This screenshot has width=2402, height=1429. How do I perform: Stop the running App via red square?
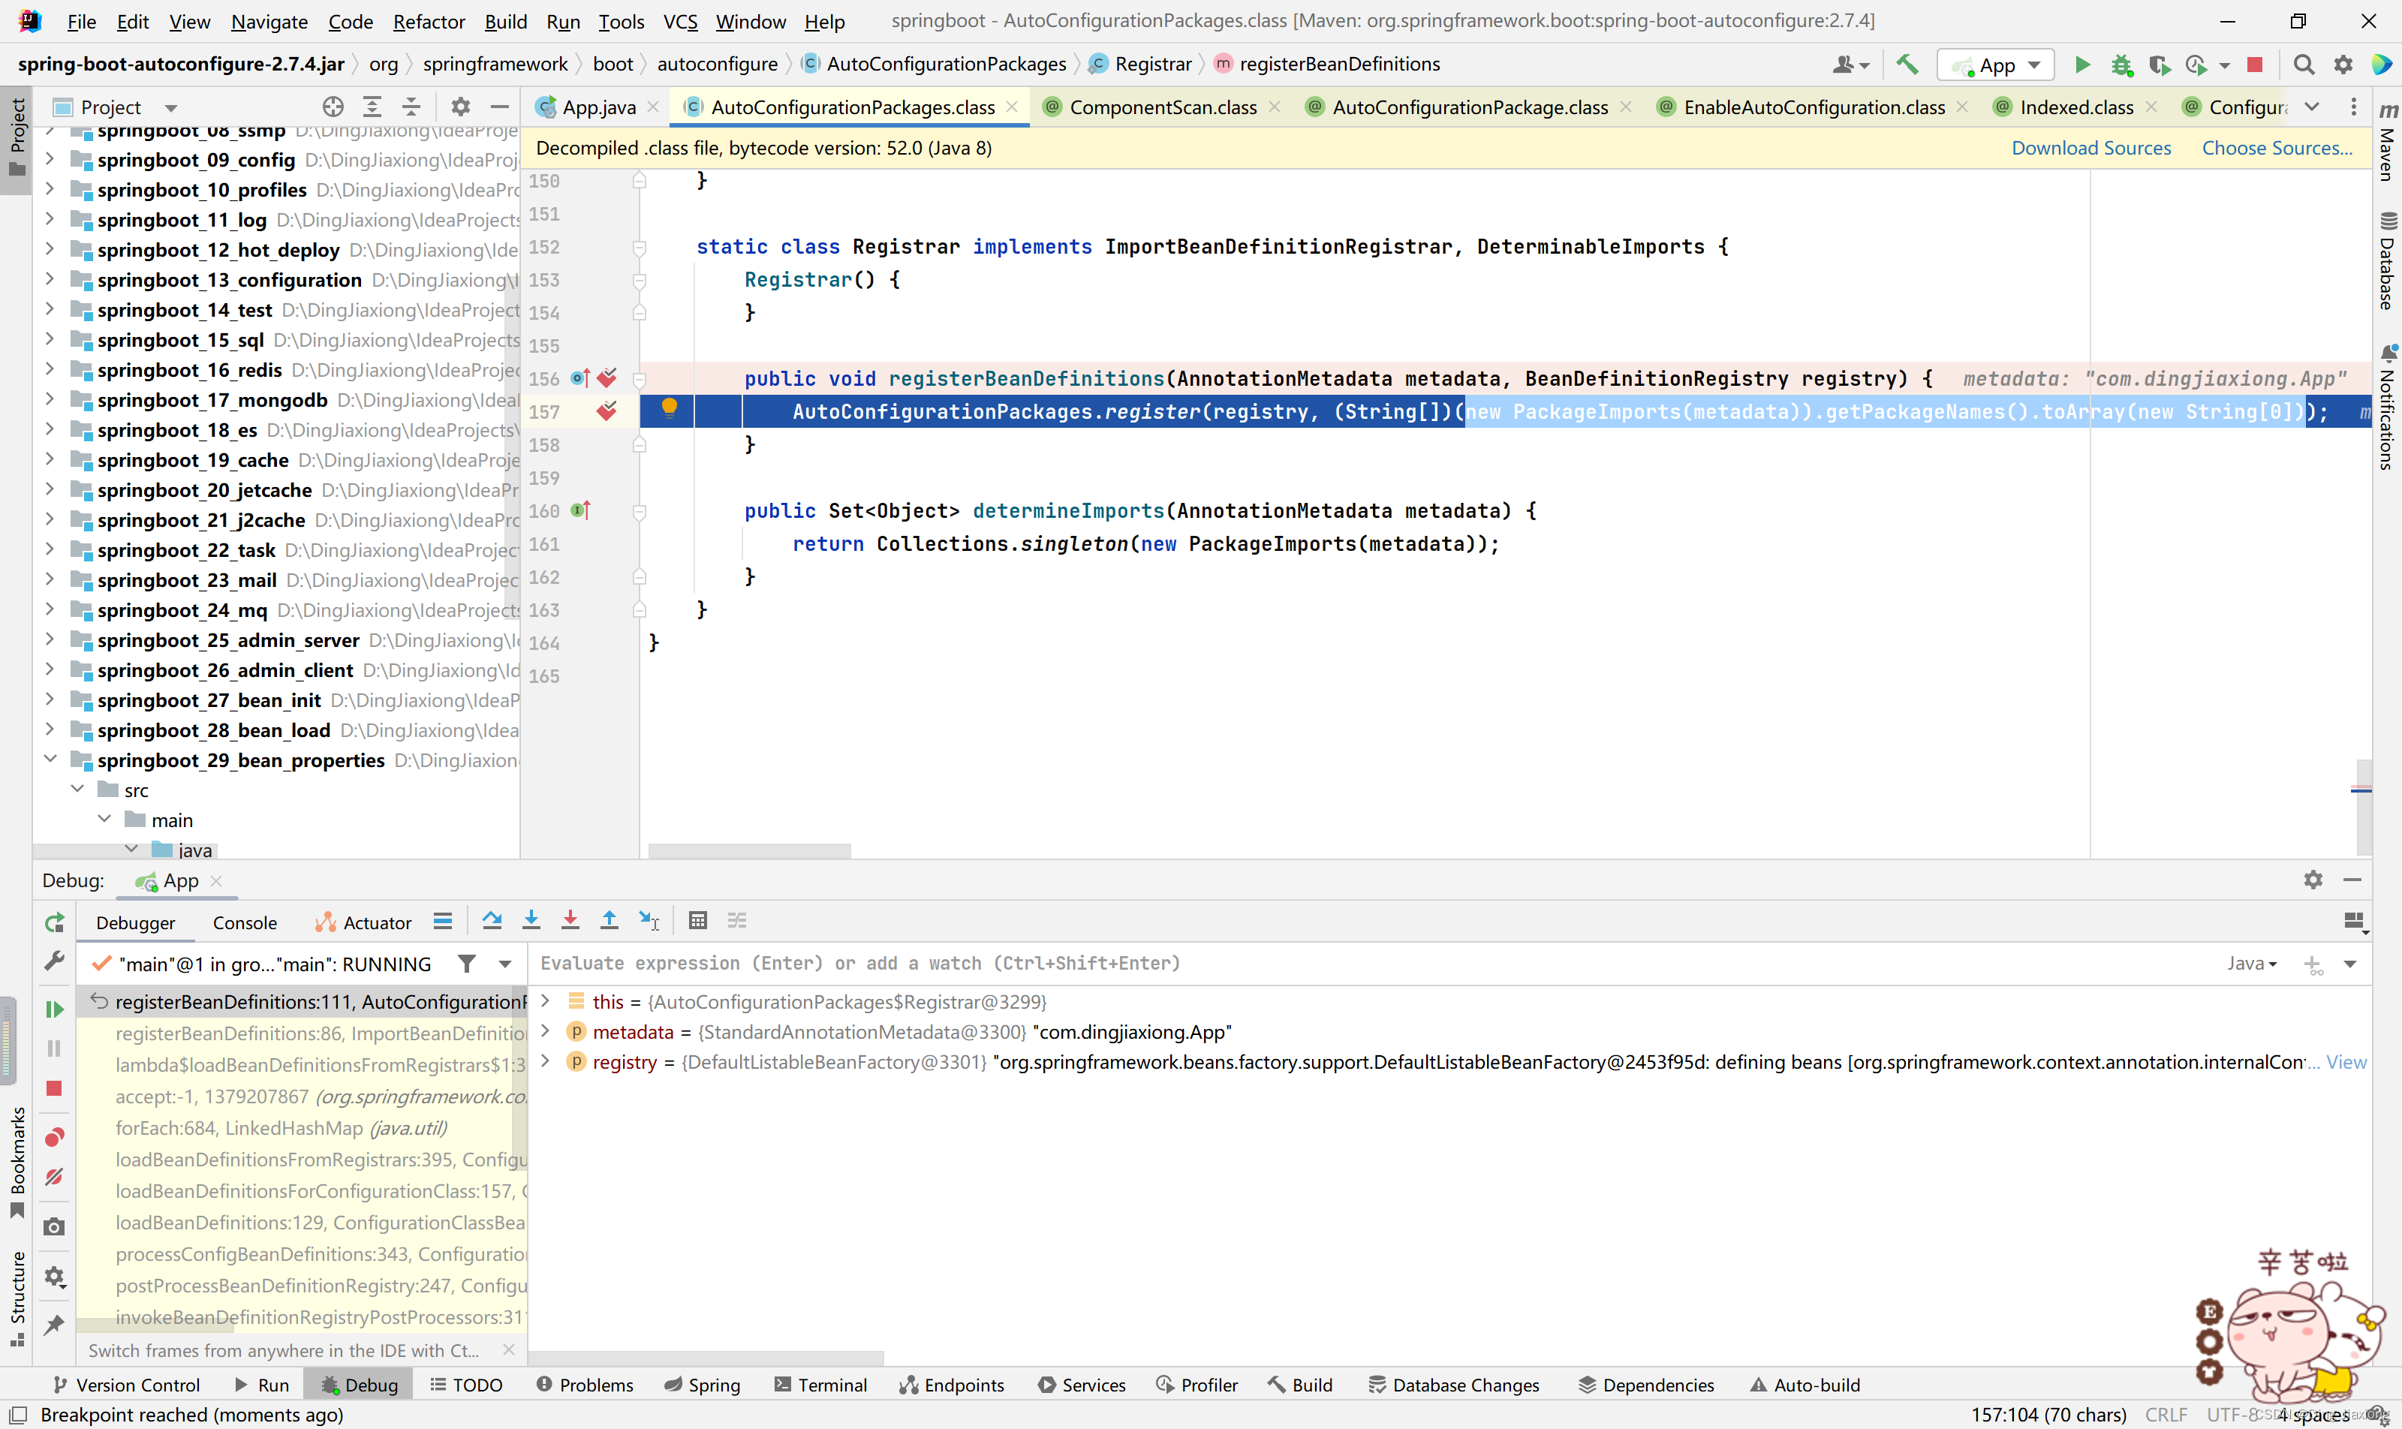click(x=2255, y=65)
